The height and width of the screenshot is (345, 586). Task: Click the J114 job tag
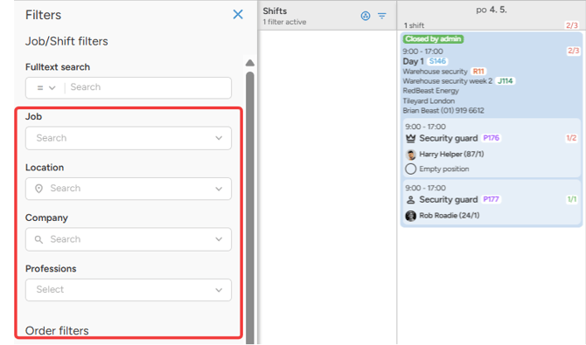click(x=506, y=81)
